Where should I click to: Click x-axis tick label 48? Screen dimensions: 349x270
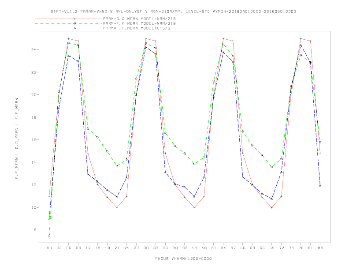click(x=204, y=248)
